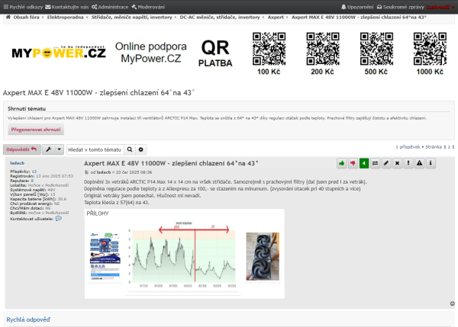This screenshot has height=327, width=458.
Task: Click the Odpovědět reply button
Action: click(x=21, y=149)
